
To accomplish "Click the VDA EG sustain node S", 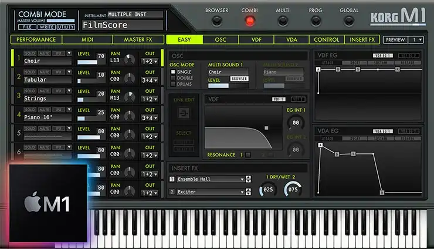I will pos(353,154).
